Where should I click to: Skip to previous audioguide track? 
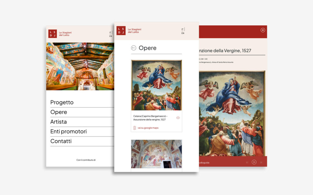click(247, 162)
